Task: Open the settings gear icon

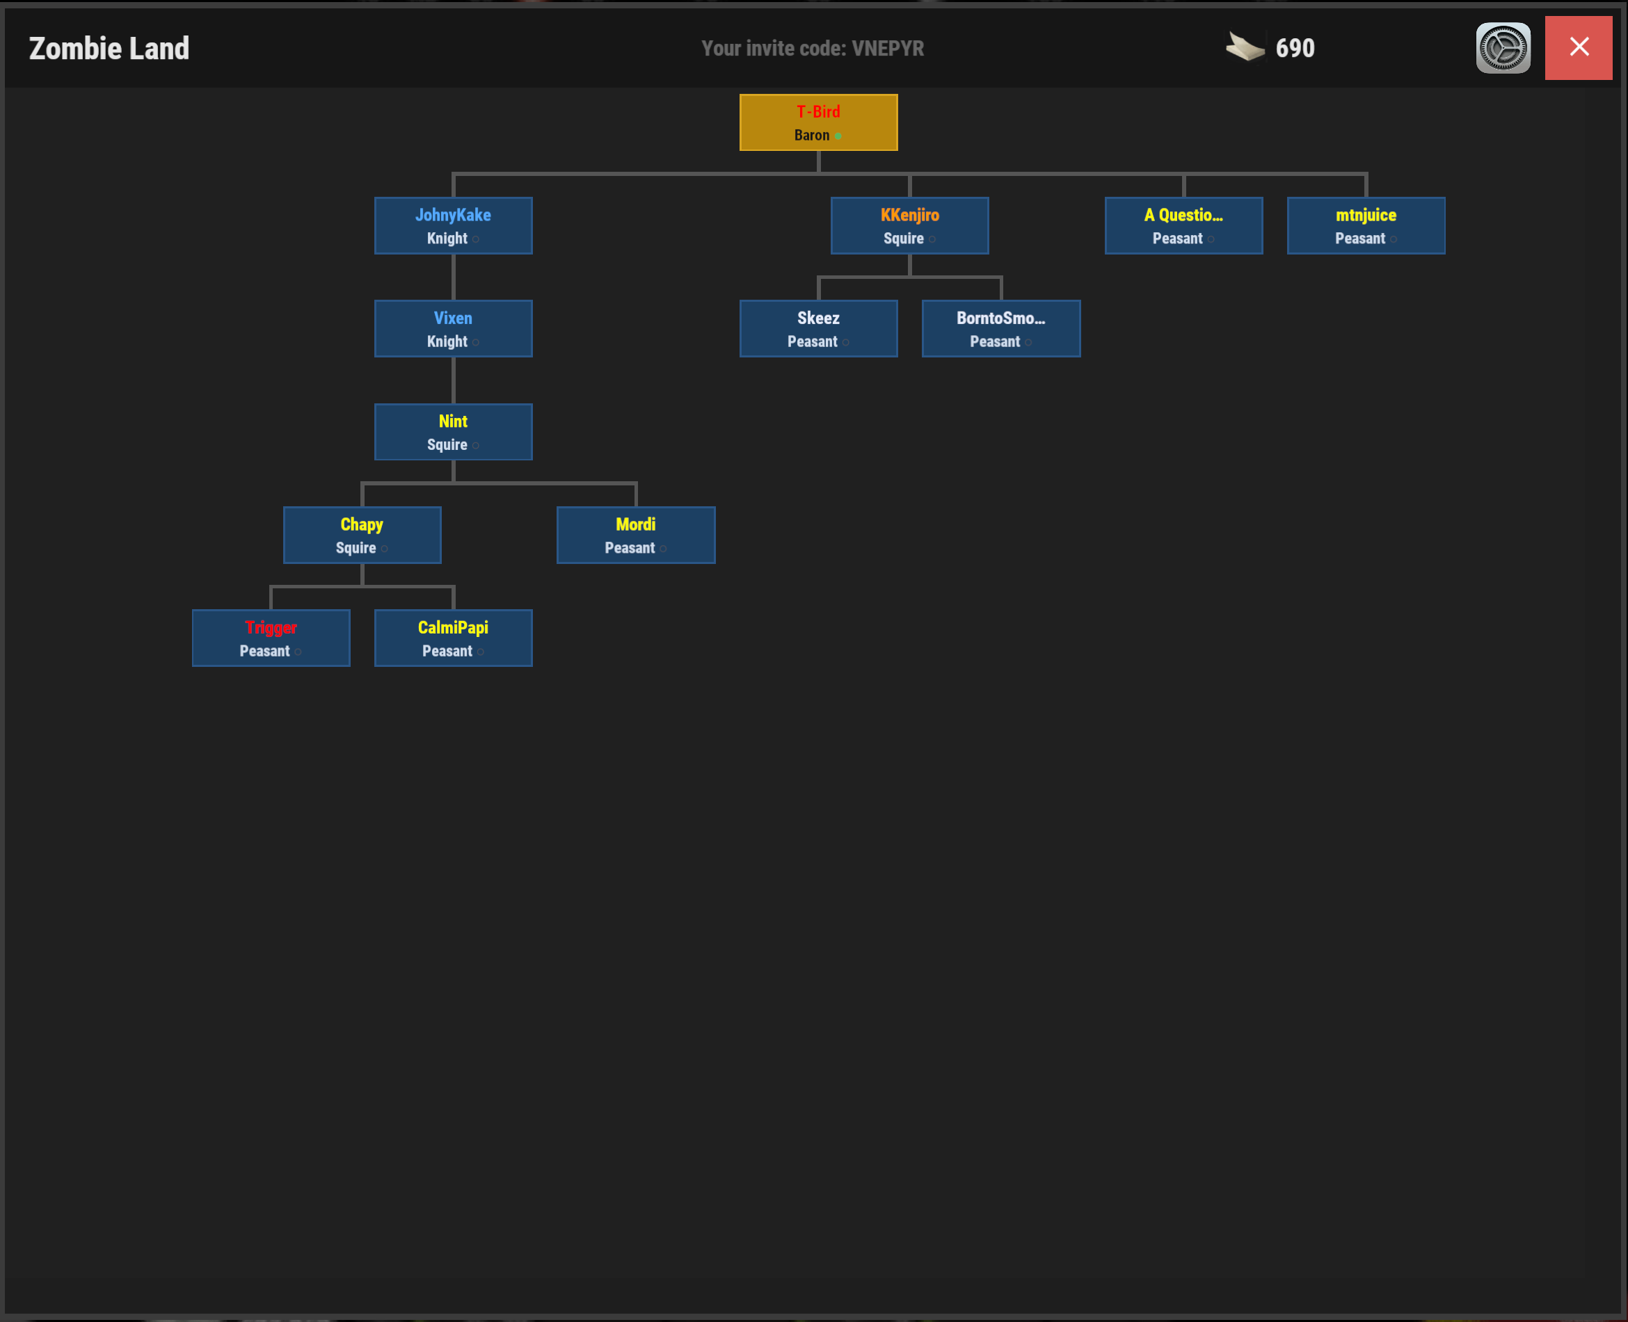Action: coord(1502,48)
